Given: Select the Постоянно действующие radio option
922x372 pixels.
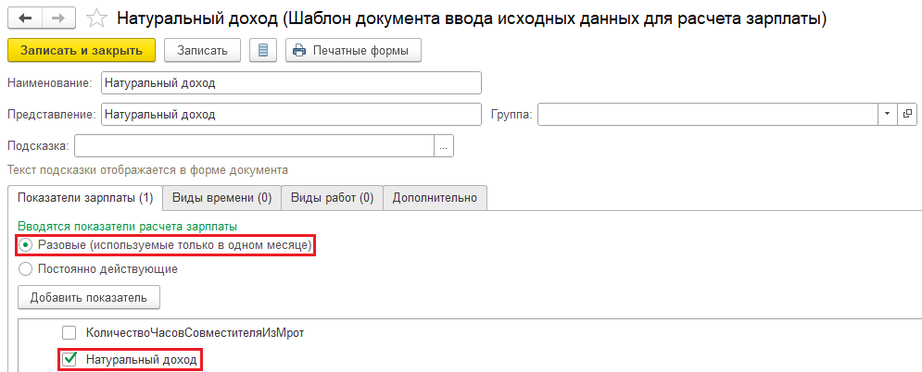Looking at the screenshot, I should (25, 269).
